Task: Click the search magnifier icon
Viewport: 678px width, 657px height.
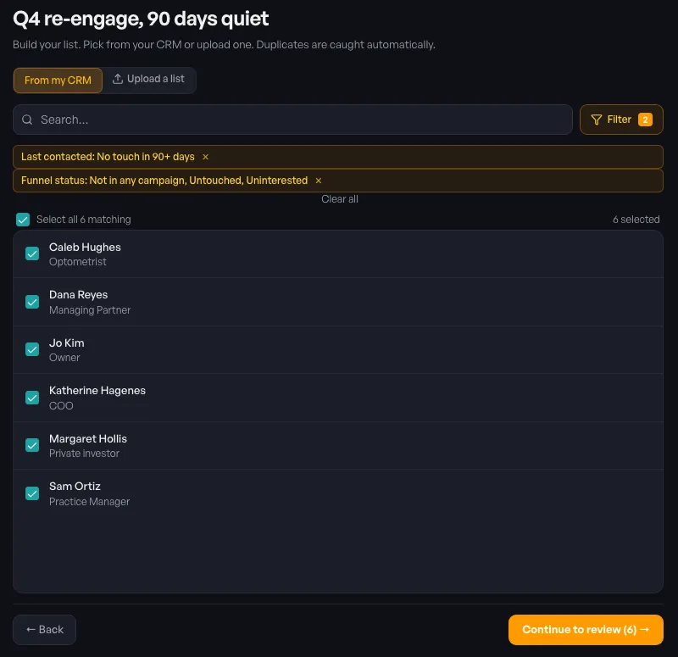Action: [27, 120]
